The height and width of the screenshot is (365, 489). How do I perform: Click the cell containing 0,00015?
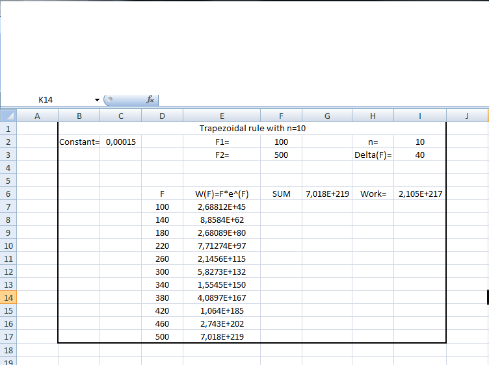click(120, 142)
